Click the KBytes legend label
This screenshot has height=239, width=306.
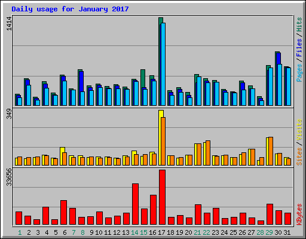coord(299,215)
